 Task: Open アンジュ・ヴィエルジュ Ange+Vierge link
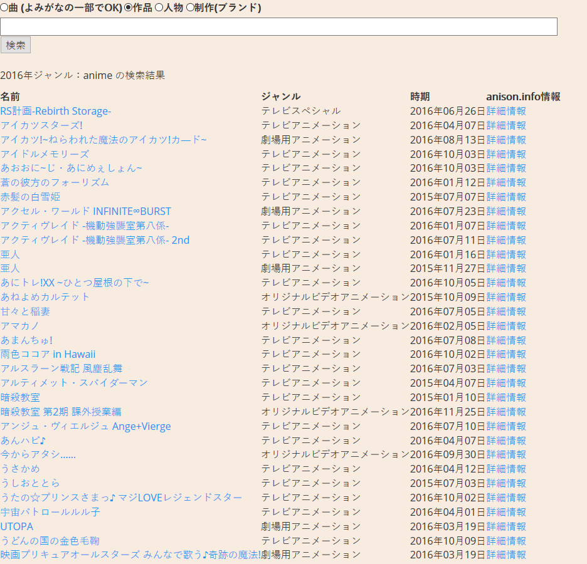tap(86, 426)
